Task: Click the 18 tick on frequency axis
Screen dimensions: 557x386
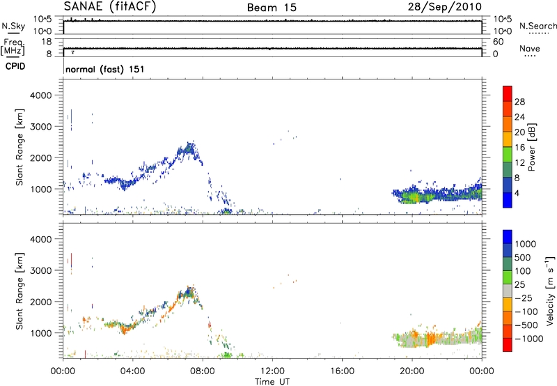Action: click(x=47, y=42)
